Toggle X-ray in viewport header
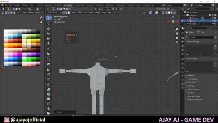Viewport: 218px width, 123px height. coord(163,13)
